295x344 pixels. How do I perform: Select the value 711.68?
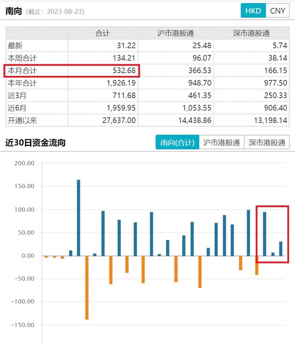pos(124,95)
